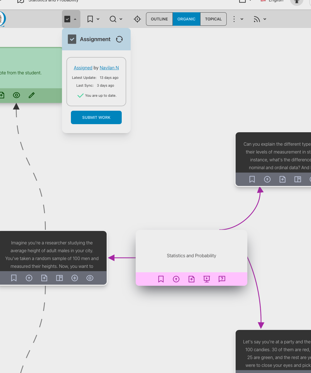
Task: Switch to the Outline view tab
Action: click(159, 19)
